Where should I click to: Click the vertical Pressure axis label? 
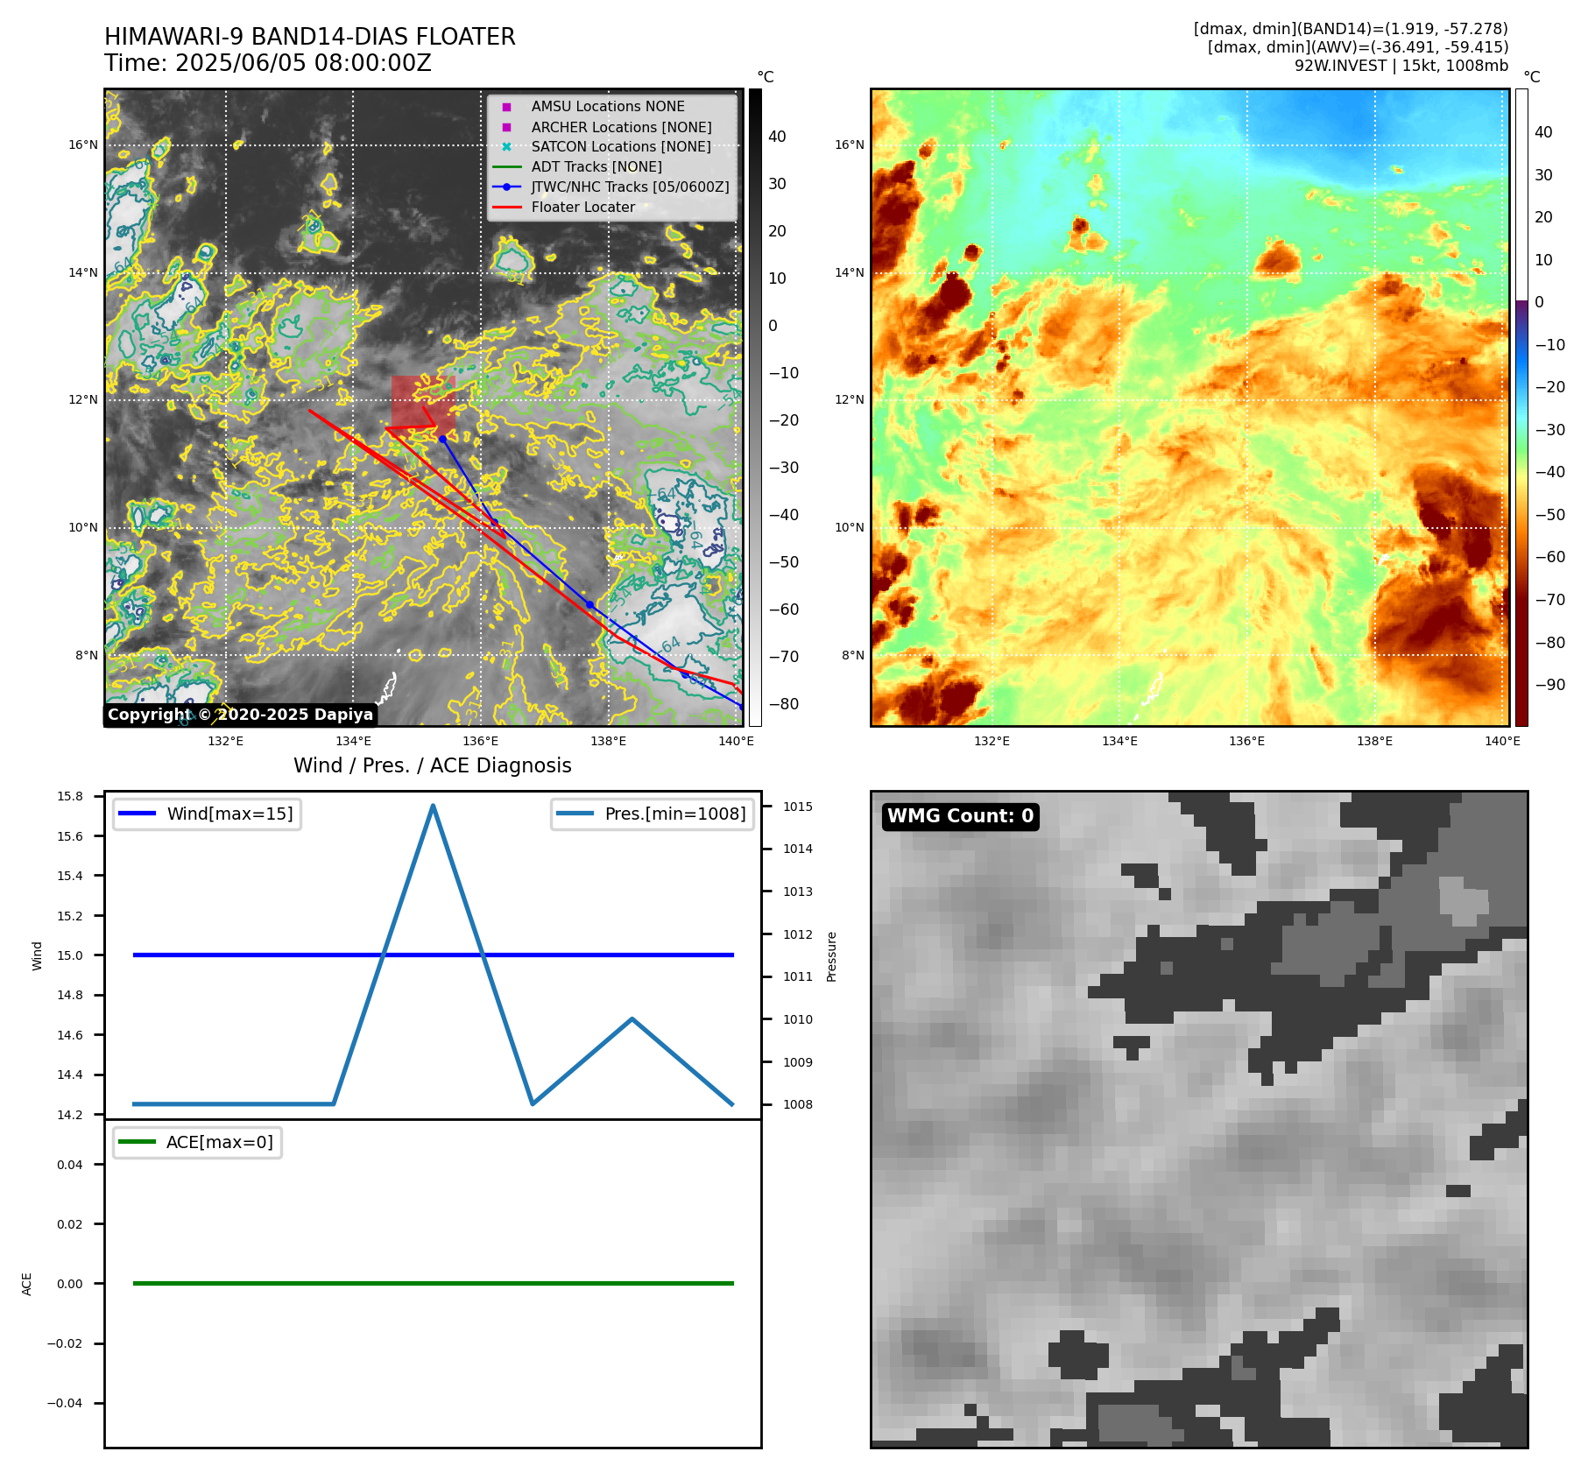[832, 956]
